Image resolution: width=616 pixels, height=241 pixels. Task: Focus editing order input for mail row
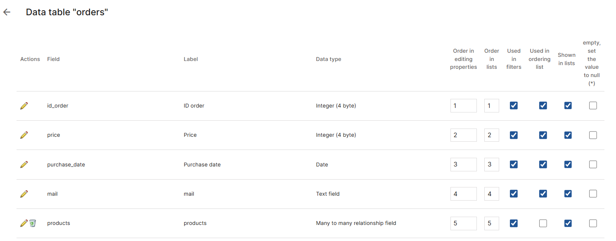pos(463,194)
